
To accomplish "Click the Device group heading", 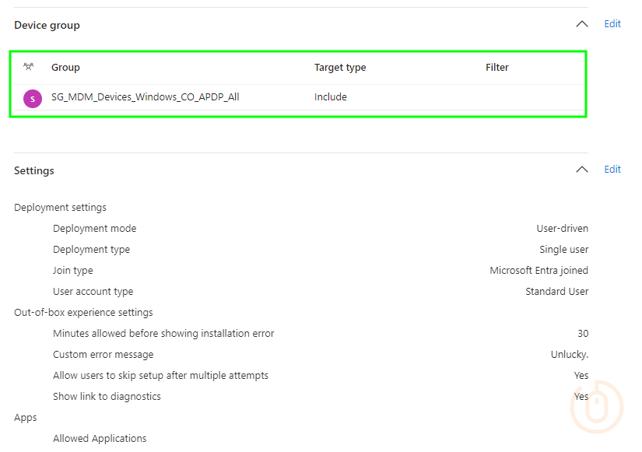I will pos(47,25).
